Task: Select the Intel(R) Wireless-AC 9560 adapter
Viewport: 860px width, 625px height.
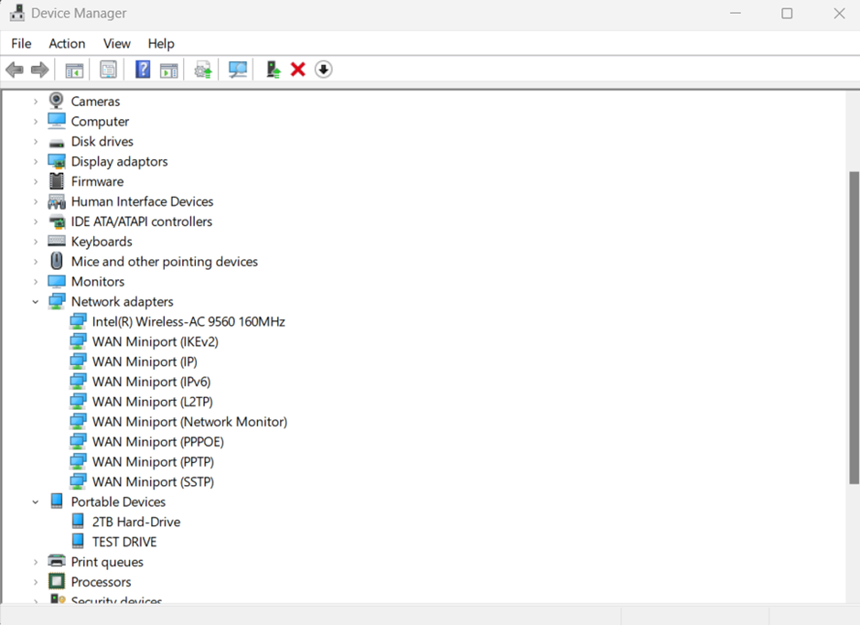Action: 188,321
